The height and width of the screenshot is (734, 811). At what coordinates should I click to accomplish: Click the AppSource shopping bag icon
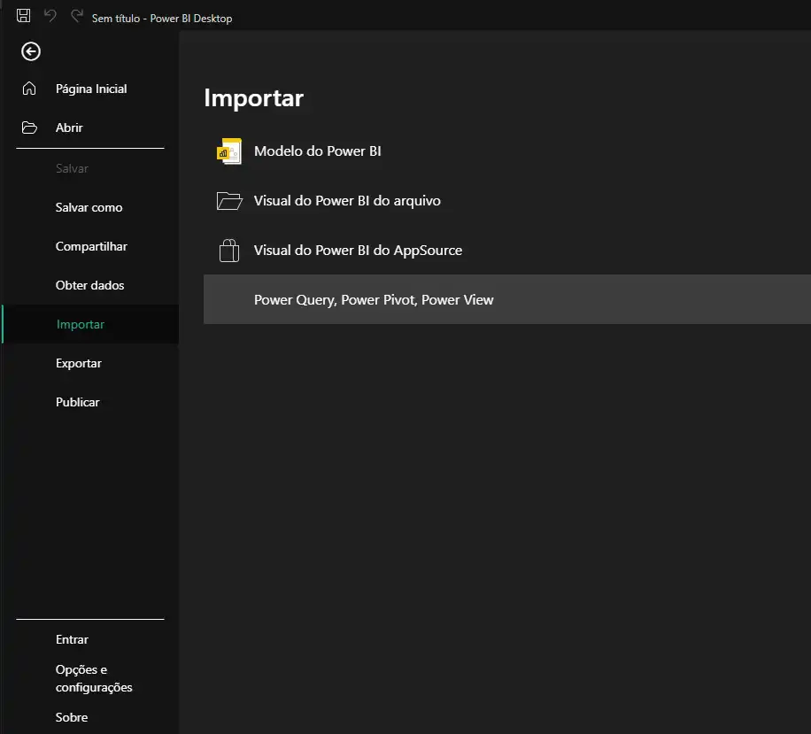tap(229, 251)
